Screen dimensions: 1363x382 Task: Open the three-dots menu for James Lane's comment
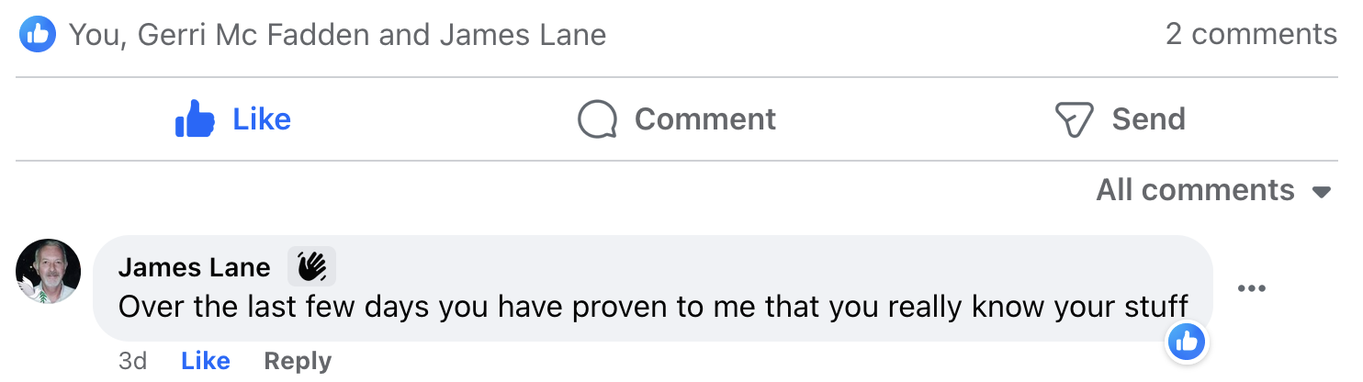coord(1252,288)
